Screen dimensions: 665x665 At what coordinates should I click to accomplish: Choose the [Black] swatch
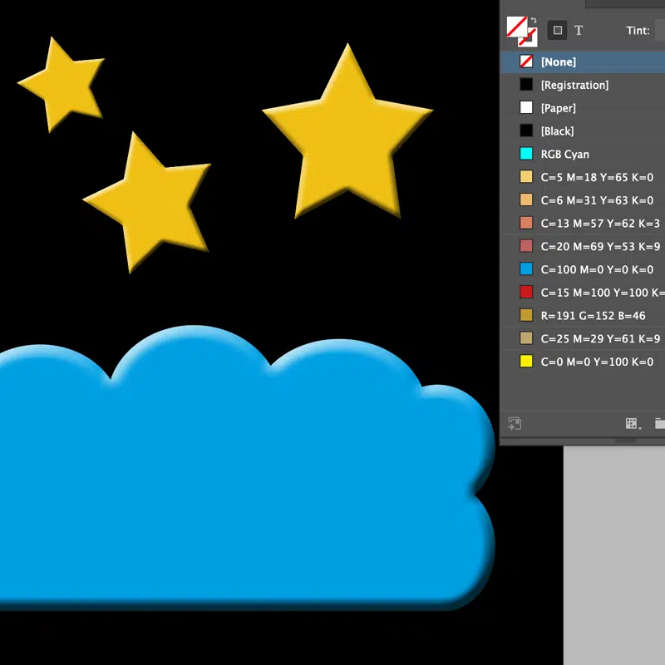[x=582, y=131]
